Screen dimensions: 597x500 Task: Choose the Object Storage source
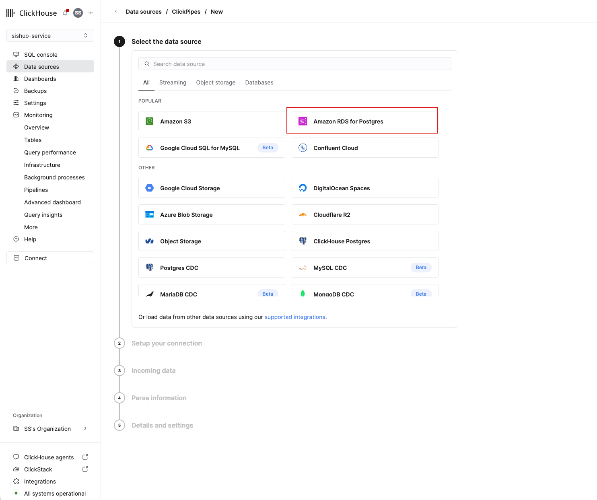(212, 241)
